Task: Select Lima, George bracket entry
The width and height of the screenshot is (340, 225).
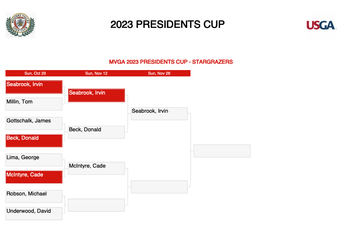Action: 34,160
